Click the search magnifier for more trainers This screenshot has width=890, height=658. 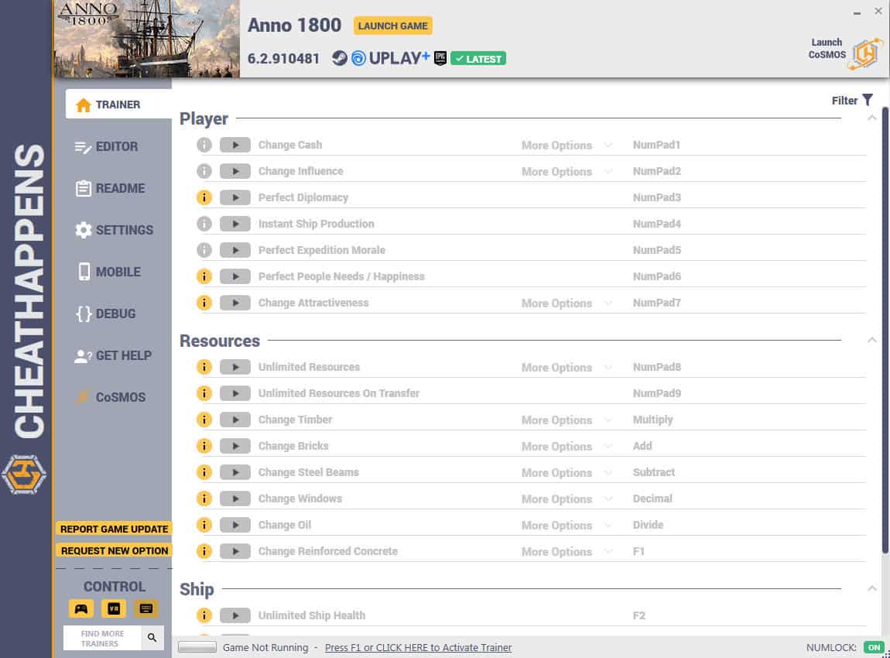(x=152, y=638)
